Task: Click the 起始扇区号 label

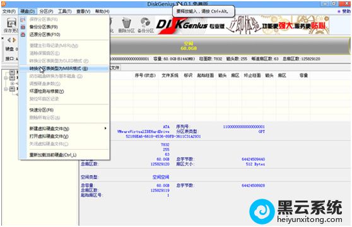Action: click(91, 195)
